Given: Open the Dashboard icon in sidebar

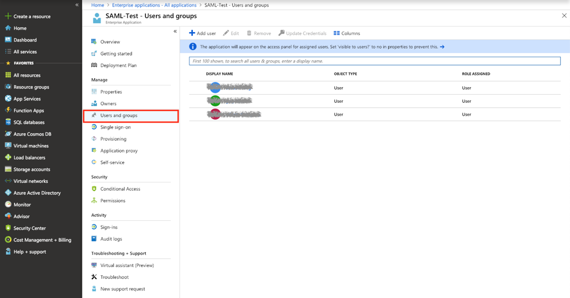Looking at the screenshot, I should click(x=8, y=40).
